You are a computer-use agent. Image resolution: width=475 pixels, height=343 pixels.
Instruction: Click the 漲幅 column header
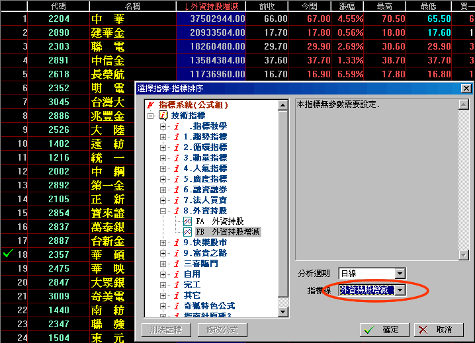[x=347, y=6]
